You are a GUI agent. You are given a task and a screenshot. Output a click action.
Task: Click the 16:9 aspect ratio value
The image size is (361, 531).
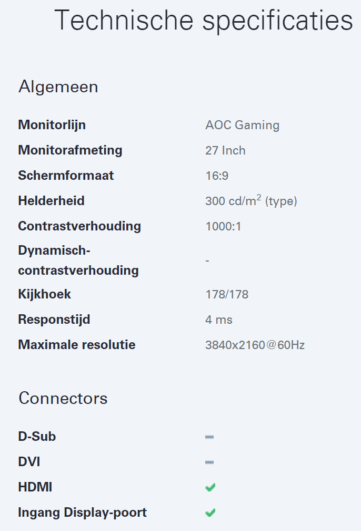(x=217, y=176)
